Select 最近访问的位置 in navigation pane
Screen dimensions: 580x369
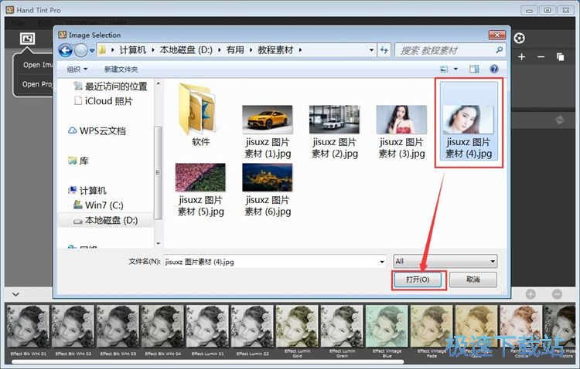coord(111,86)
